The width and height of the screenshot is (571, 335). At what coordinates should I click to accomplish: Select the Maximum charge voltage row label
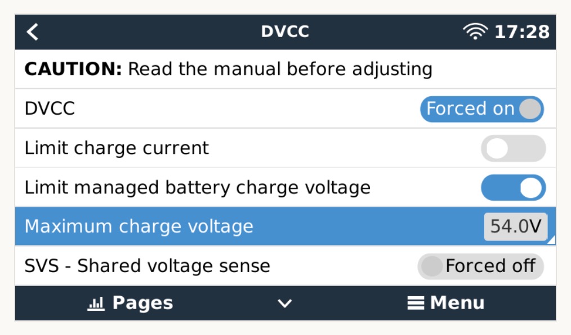pos(139,227)
